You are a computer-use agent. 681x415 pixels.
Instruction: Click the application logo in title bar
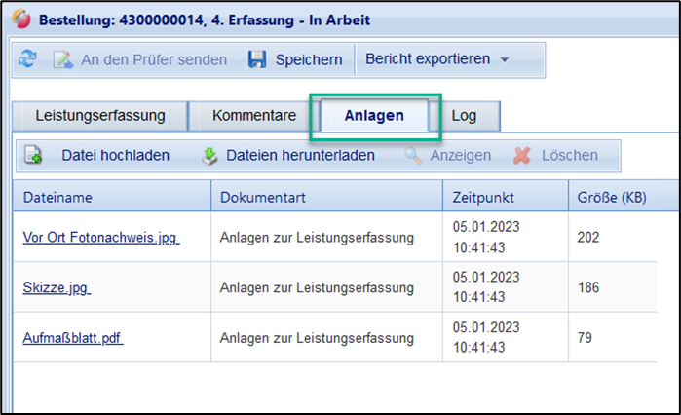click(x=19, y=19)
